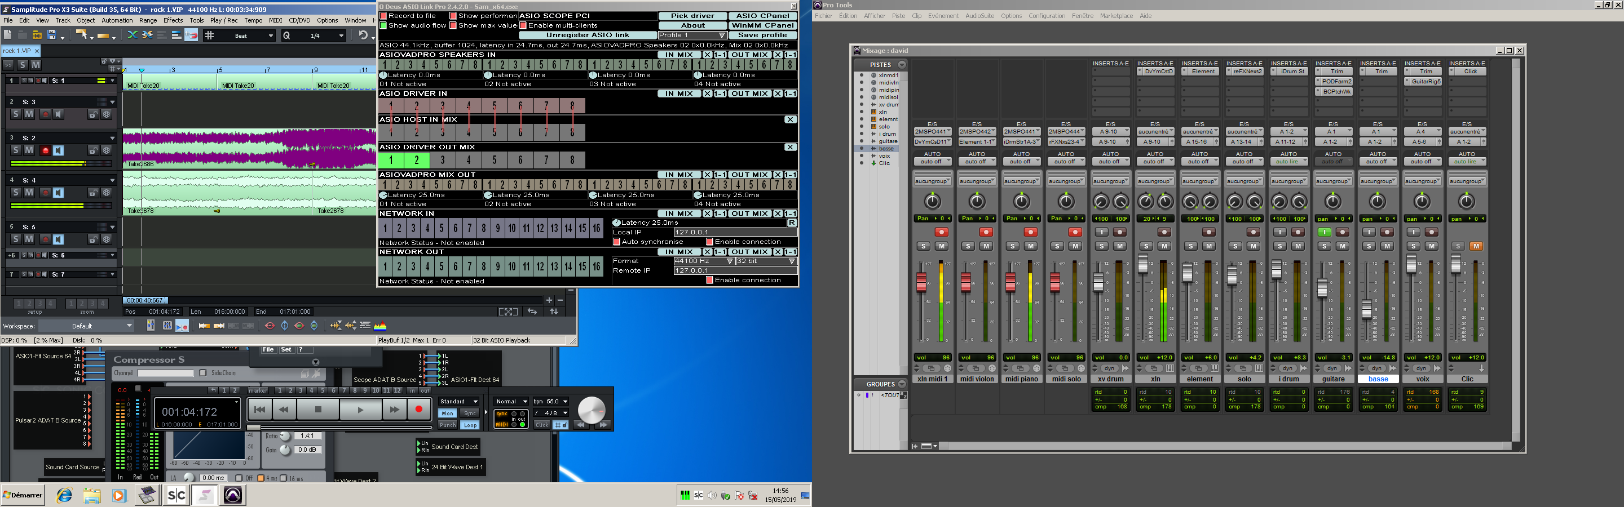This screenshot has height=507, width=1624.
Task: Toggle the Loop button in transport panel
Action: (x=470, y=425)
